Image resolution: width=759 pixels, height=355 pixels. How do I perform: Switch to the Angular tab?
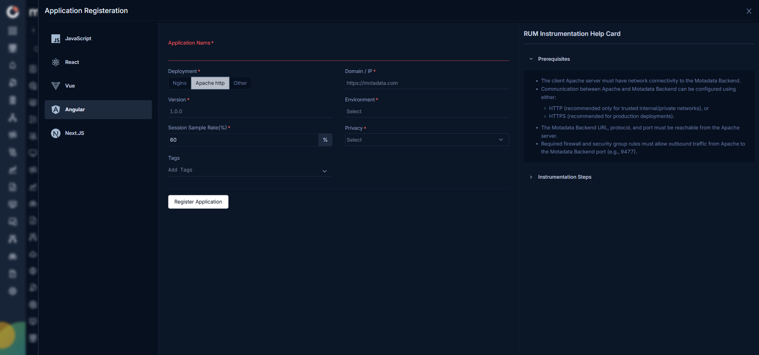click(98, 110)
